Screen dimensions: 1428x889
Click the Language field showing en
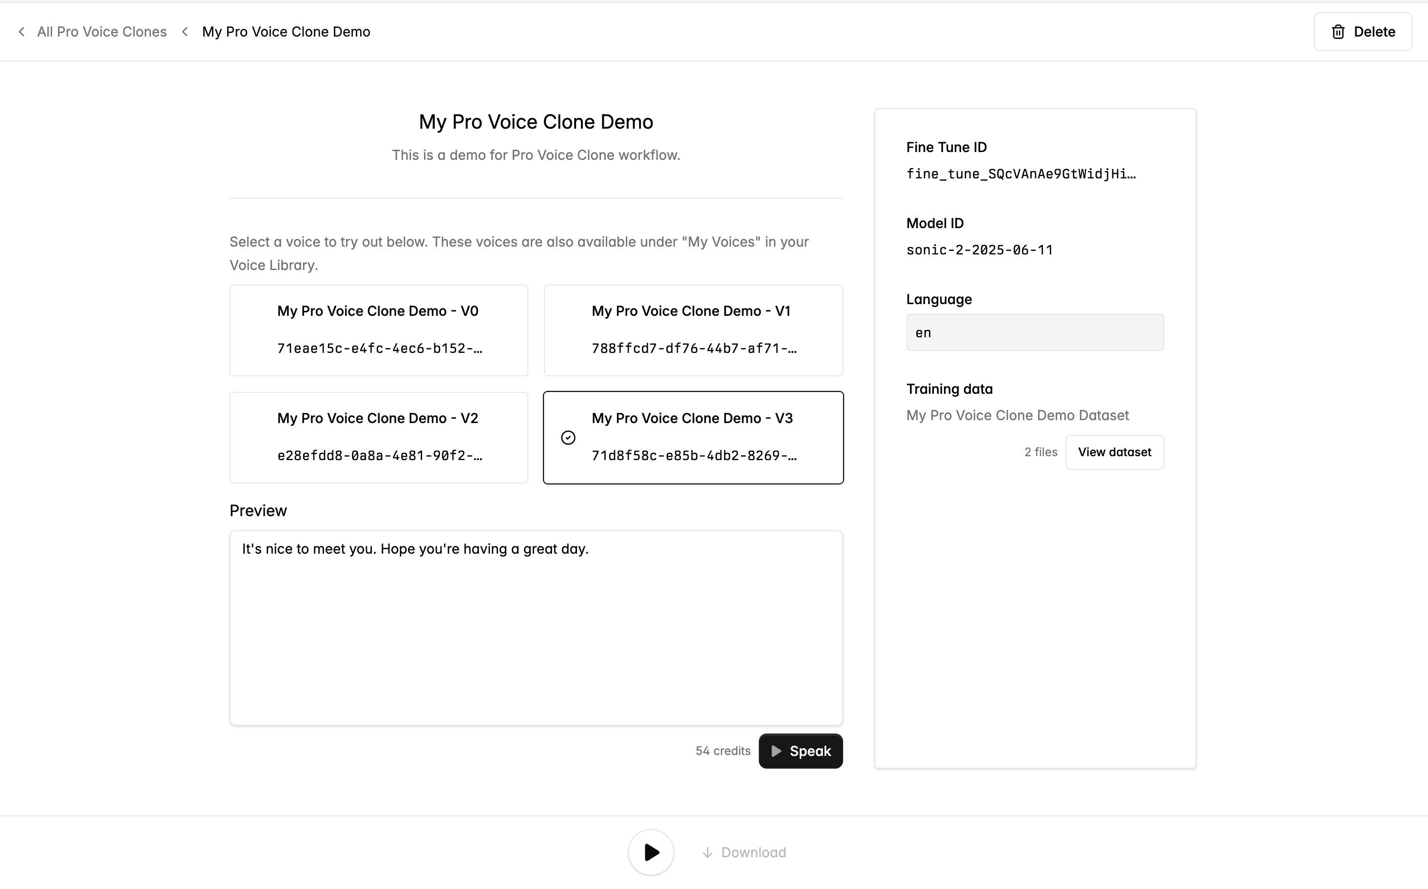point(1034,333)
